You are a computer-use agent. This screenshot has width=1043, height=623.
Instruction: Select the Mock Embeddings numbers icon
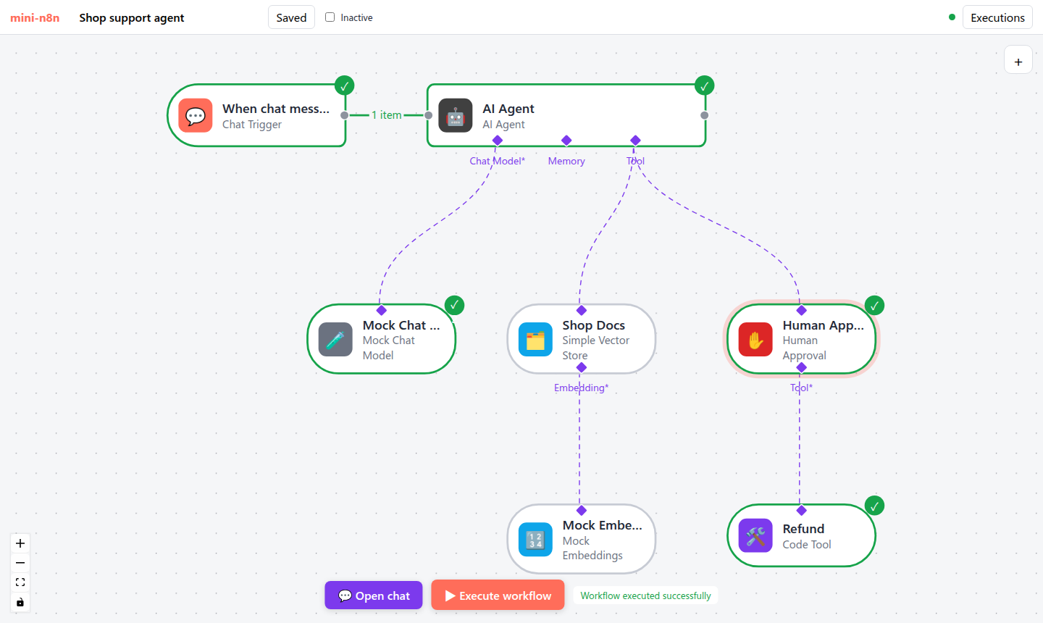tap(535, 540)
